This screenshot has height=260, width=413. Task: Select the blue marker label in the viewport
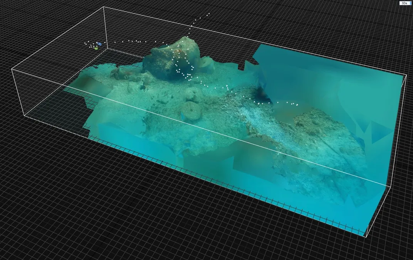pos(99,44)
